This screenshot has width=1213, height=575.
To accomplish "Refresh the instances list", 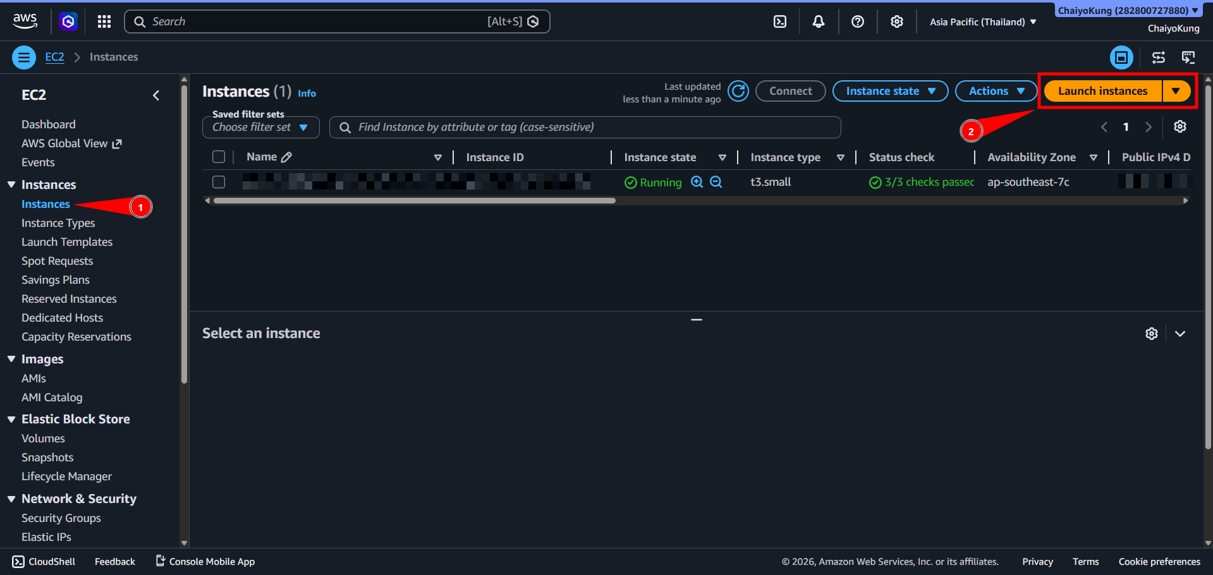I will point(738,91).
